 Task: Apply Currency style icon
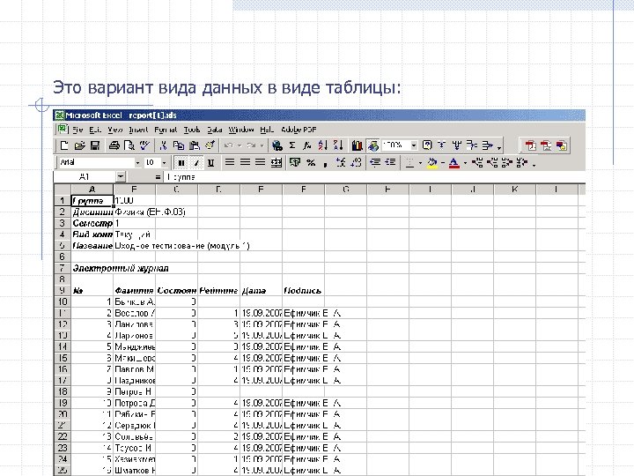(295, 163)
